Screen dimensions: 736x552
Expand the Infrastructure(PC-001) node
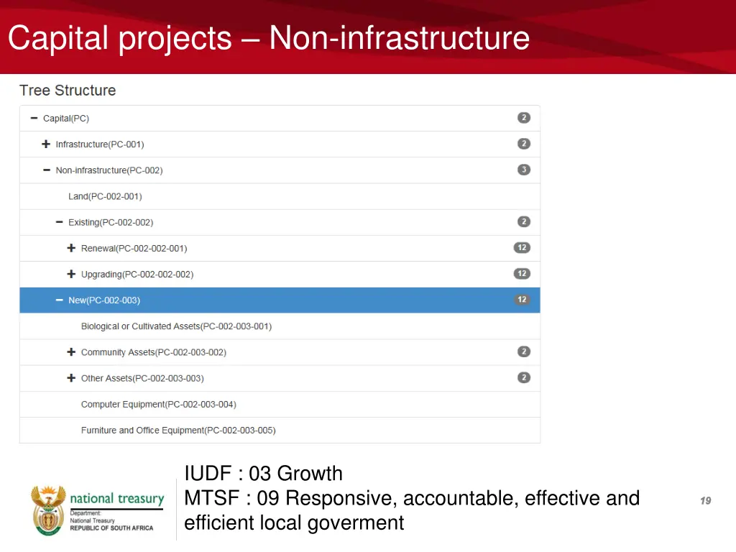(x=46, y=144)
